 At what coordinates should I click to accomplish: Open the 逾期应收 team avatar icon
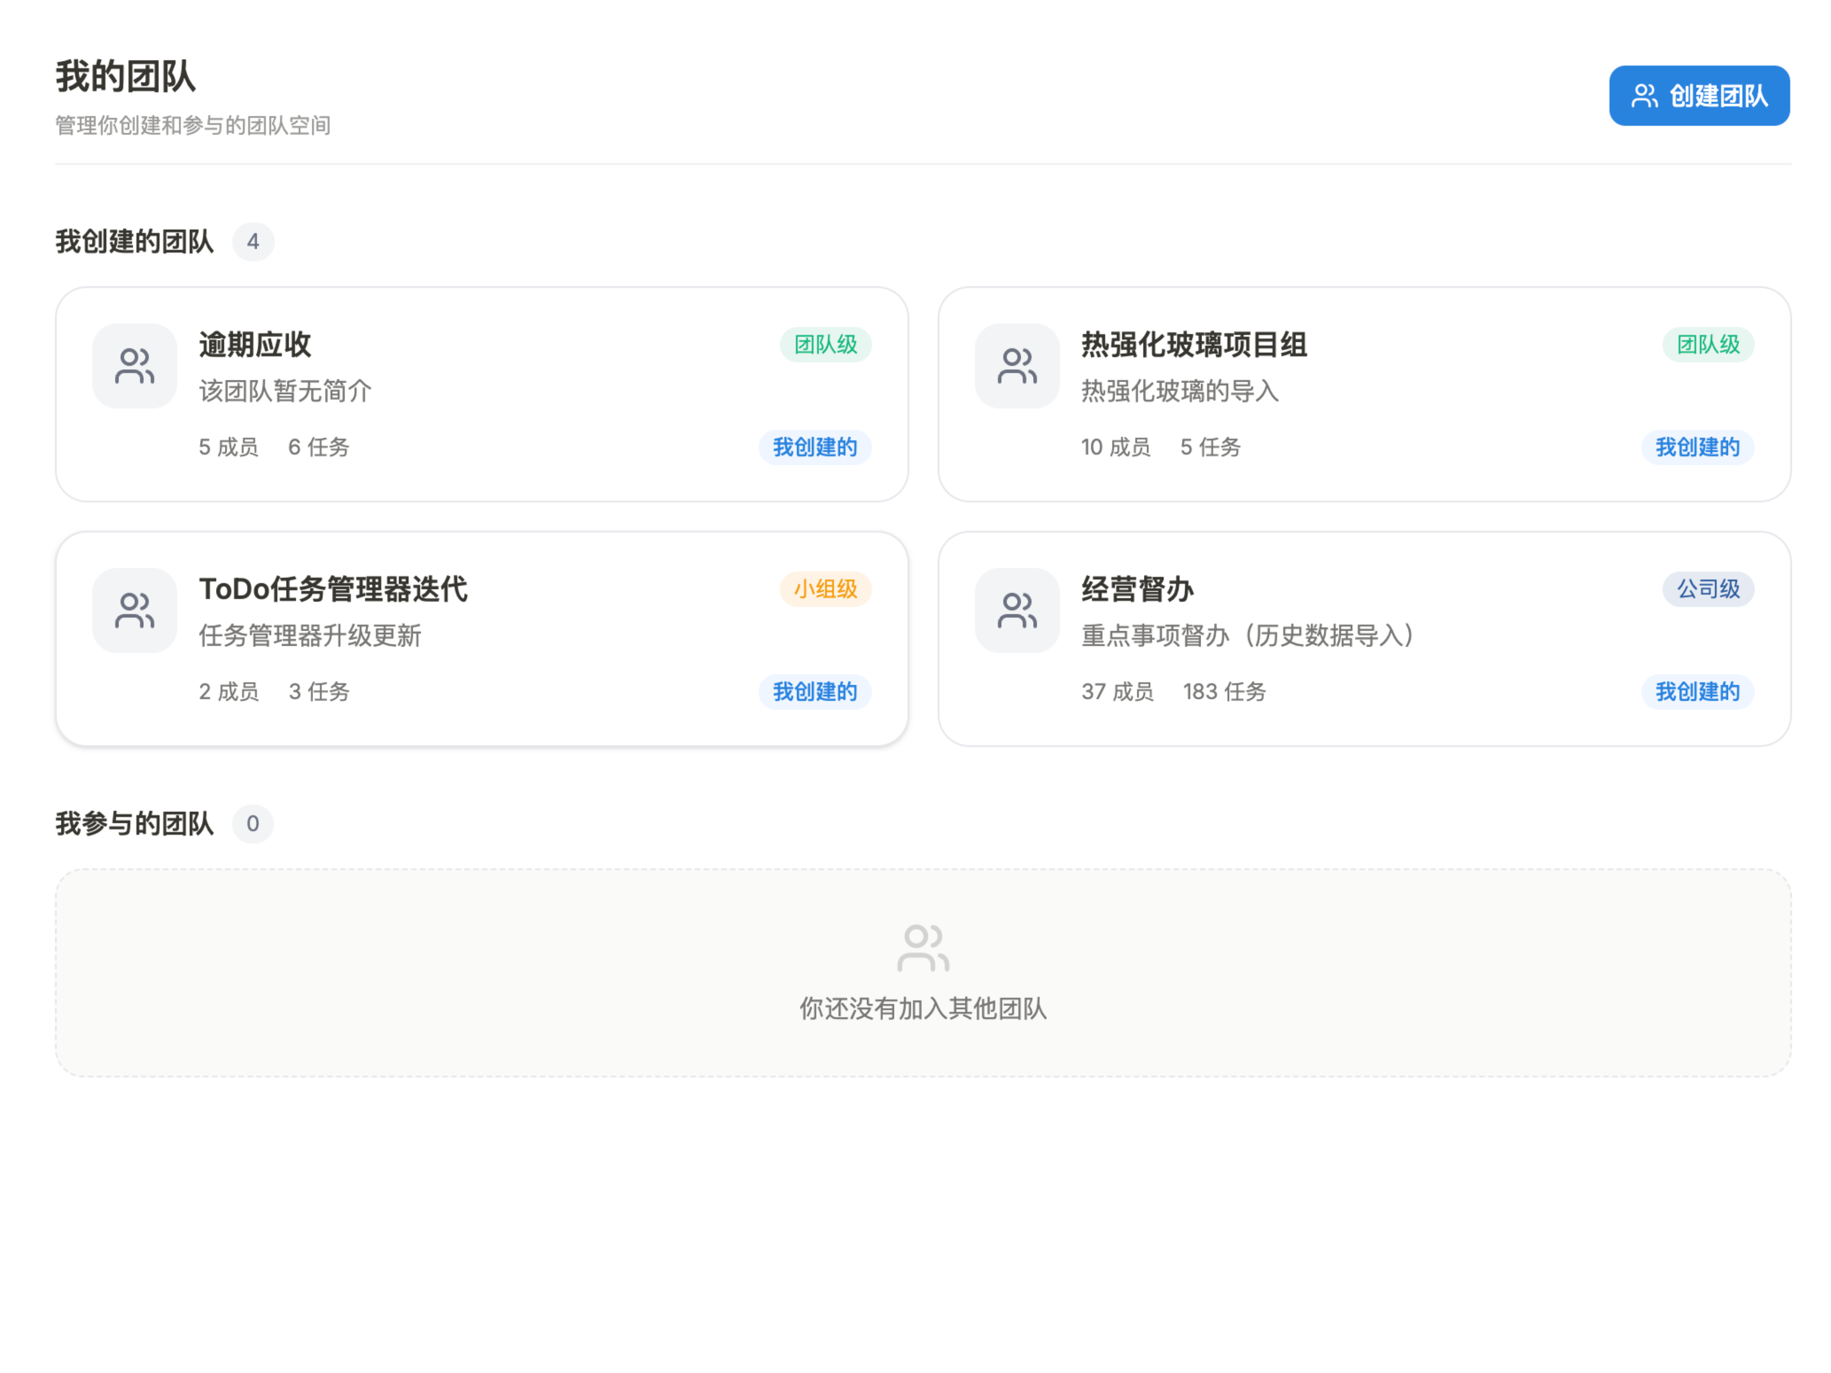click(x=134, y=366)
